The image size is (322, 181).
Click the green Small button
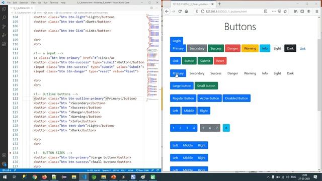pos(206,86)
